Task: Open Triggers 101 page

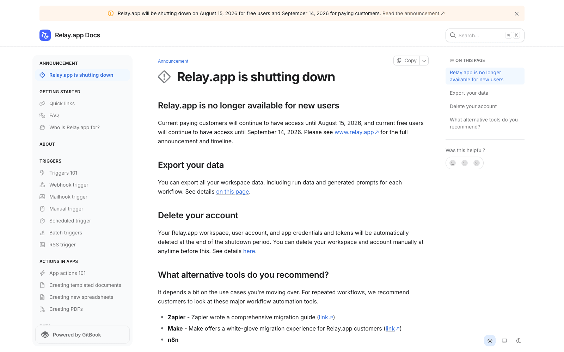Action: 82,173
